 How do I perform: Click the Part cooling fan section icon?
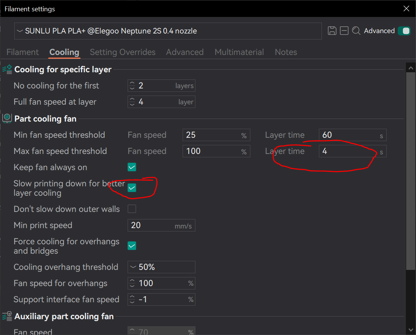7,119
